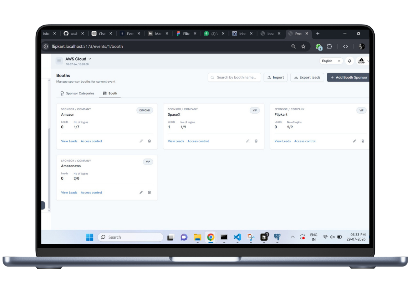Click the Export leads button
This screenshot has height=285, width=411.
pos(307,77)
